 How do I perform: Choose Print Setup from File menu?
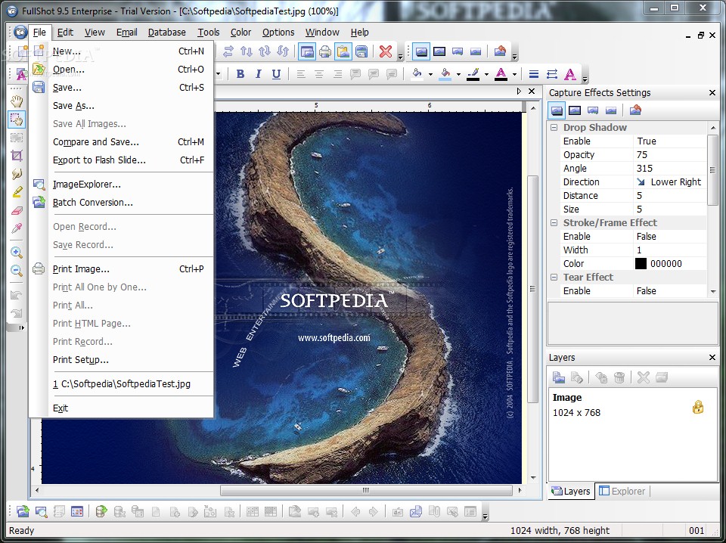(x=120, y=360)
